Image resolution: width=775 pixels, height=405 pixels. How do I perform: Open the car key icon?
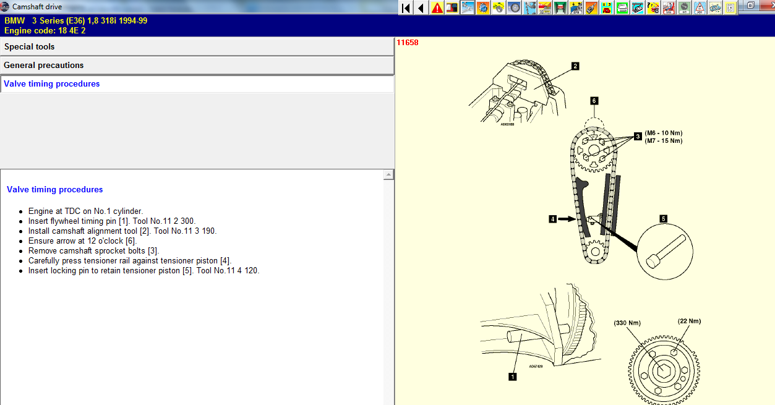(591, 8)
